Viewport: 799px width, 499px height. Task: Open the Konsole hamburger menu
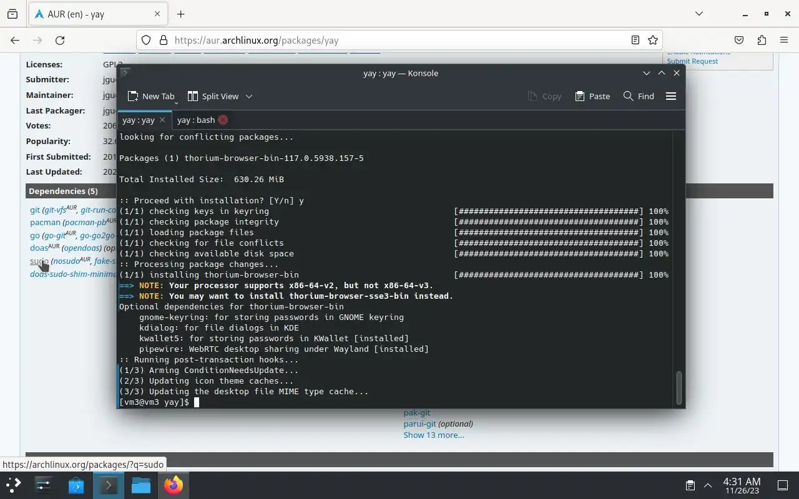point(671,96)
